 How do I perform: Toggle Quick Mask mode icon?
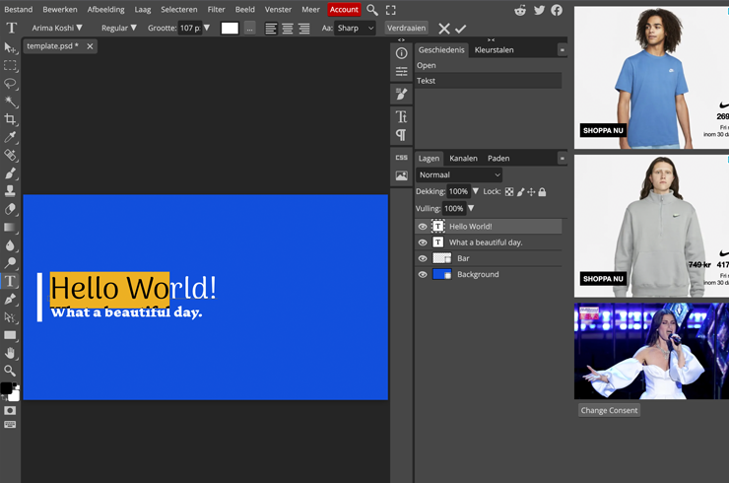coord(10,410)
